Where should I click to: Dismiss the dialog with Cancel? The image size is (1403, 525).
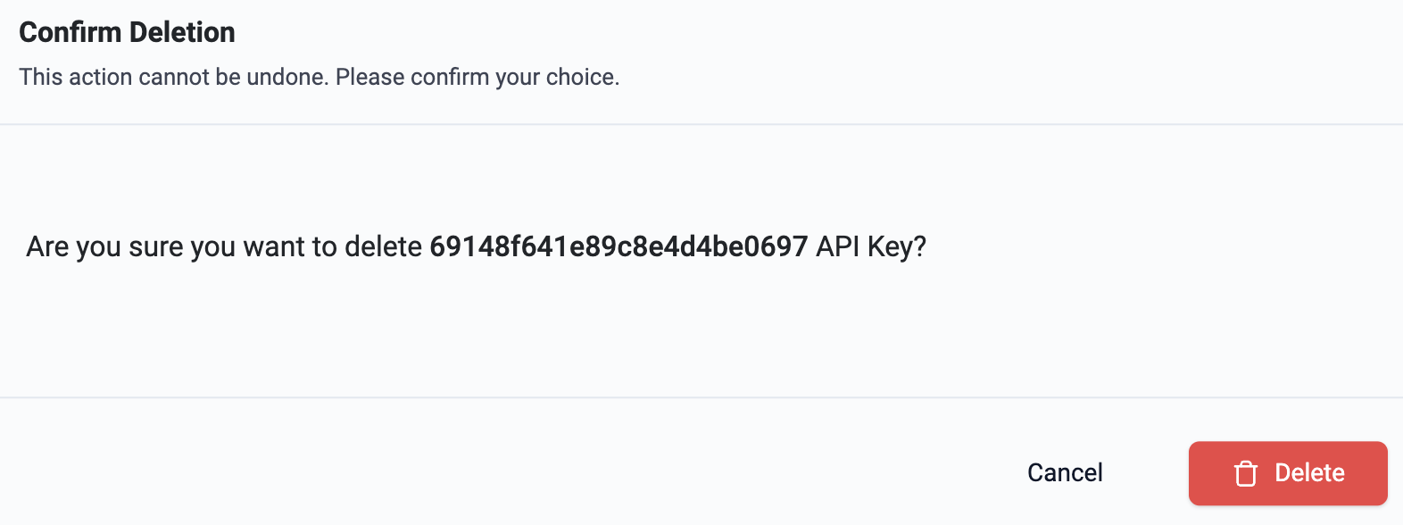tap(1064, 472)
